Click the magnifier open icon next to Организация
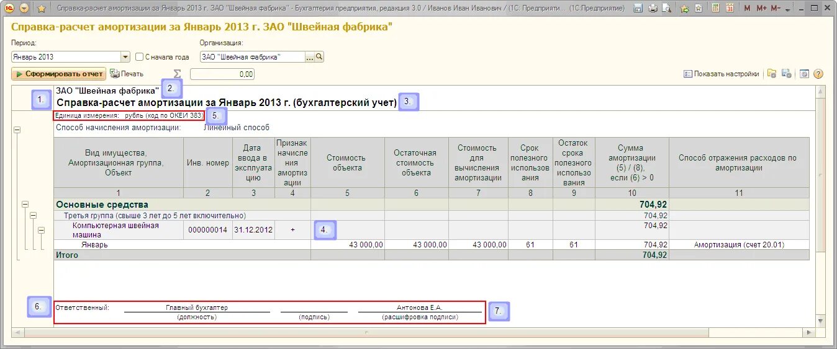This screenshot has height=349, width=837. [320, 57]
